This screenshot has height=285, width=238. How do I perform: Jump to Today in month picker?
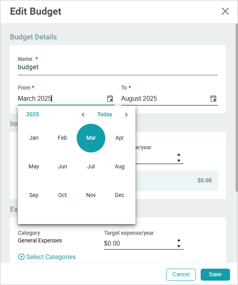104,114
